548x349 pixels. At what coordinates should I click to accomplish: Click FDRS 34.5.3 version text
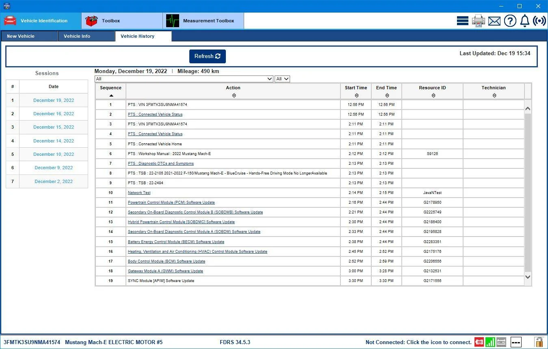pyautogui.click(x=235, y=342)
